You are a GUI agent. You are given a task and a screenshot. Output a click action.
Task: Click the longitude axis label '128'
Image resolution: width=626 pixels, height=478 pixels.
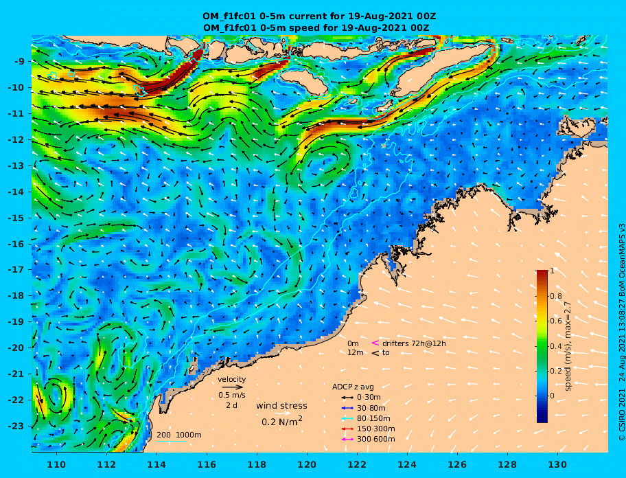click(x=507, y=465)
